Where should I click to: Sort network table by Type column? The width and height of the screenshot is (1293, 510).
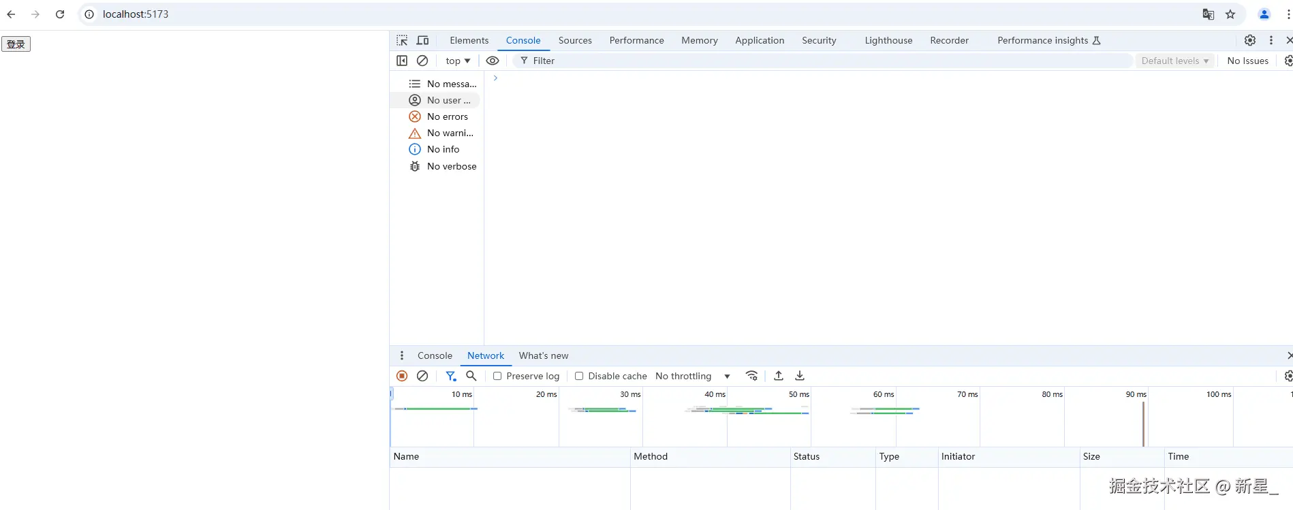click(x=907, y=457)
